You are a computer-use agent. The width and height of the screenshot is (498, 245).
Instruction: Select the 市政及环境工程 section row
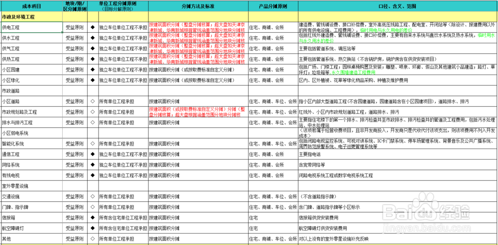(x=249, y=16)
